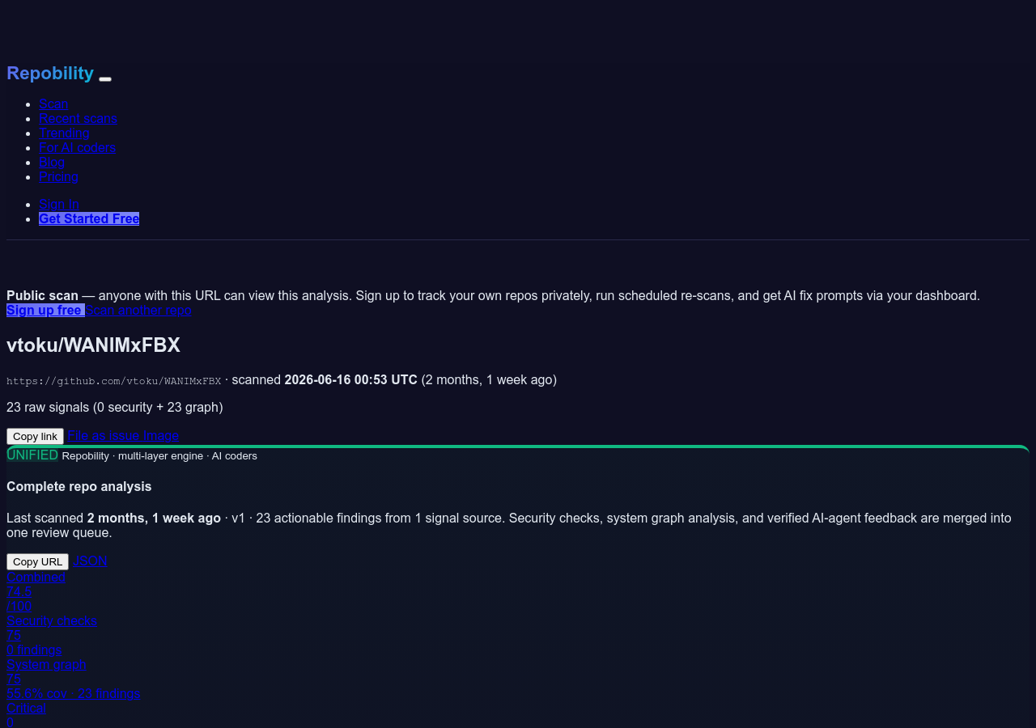Click the 75 score under Security checks
The image size is (1036, 728).
(x=14, y=635)
